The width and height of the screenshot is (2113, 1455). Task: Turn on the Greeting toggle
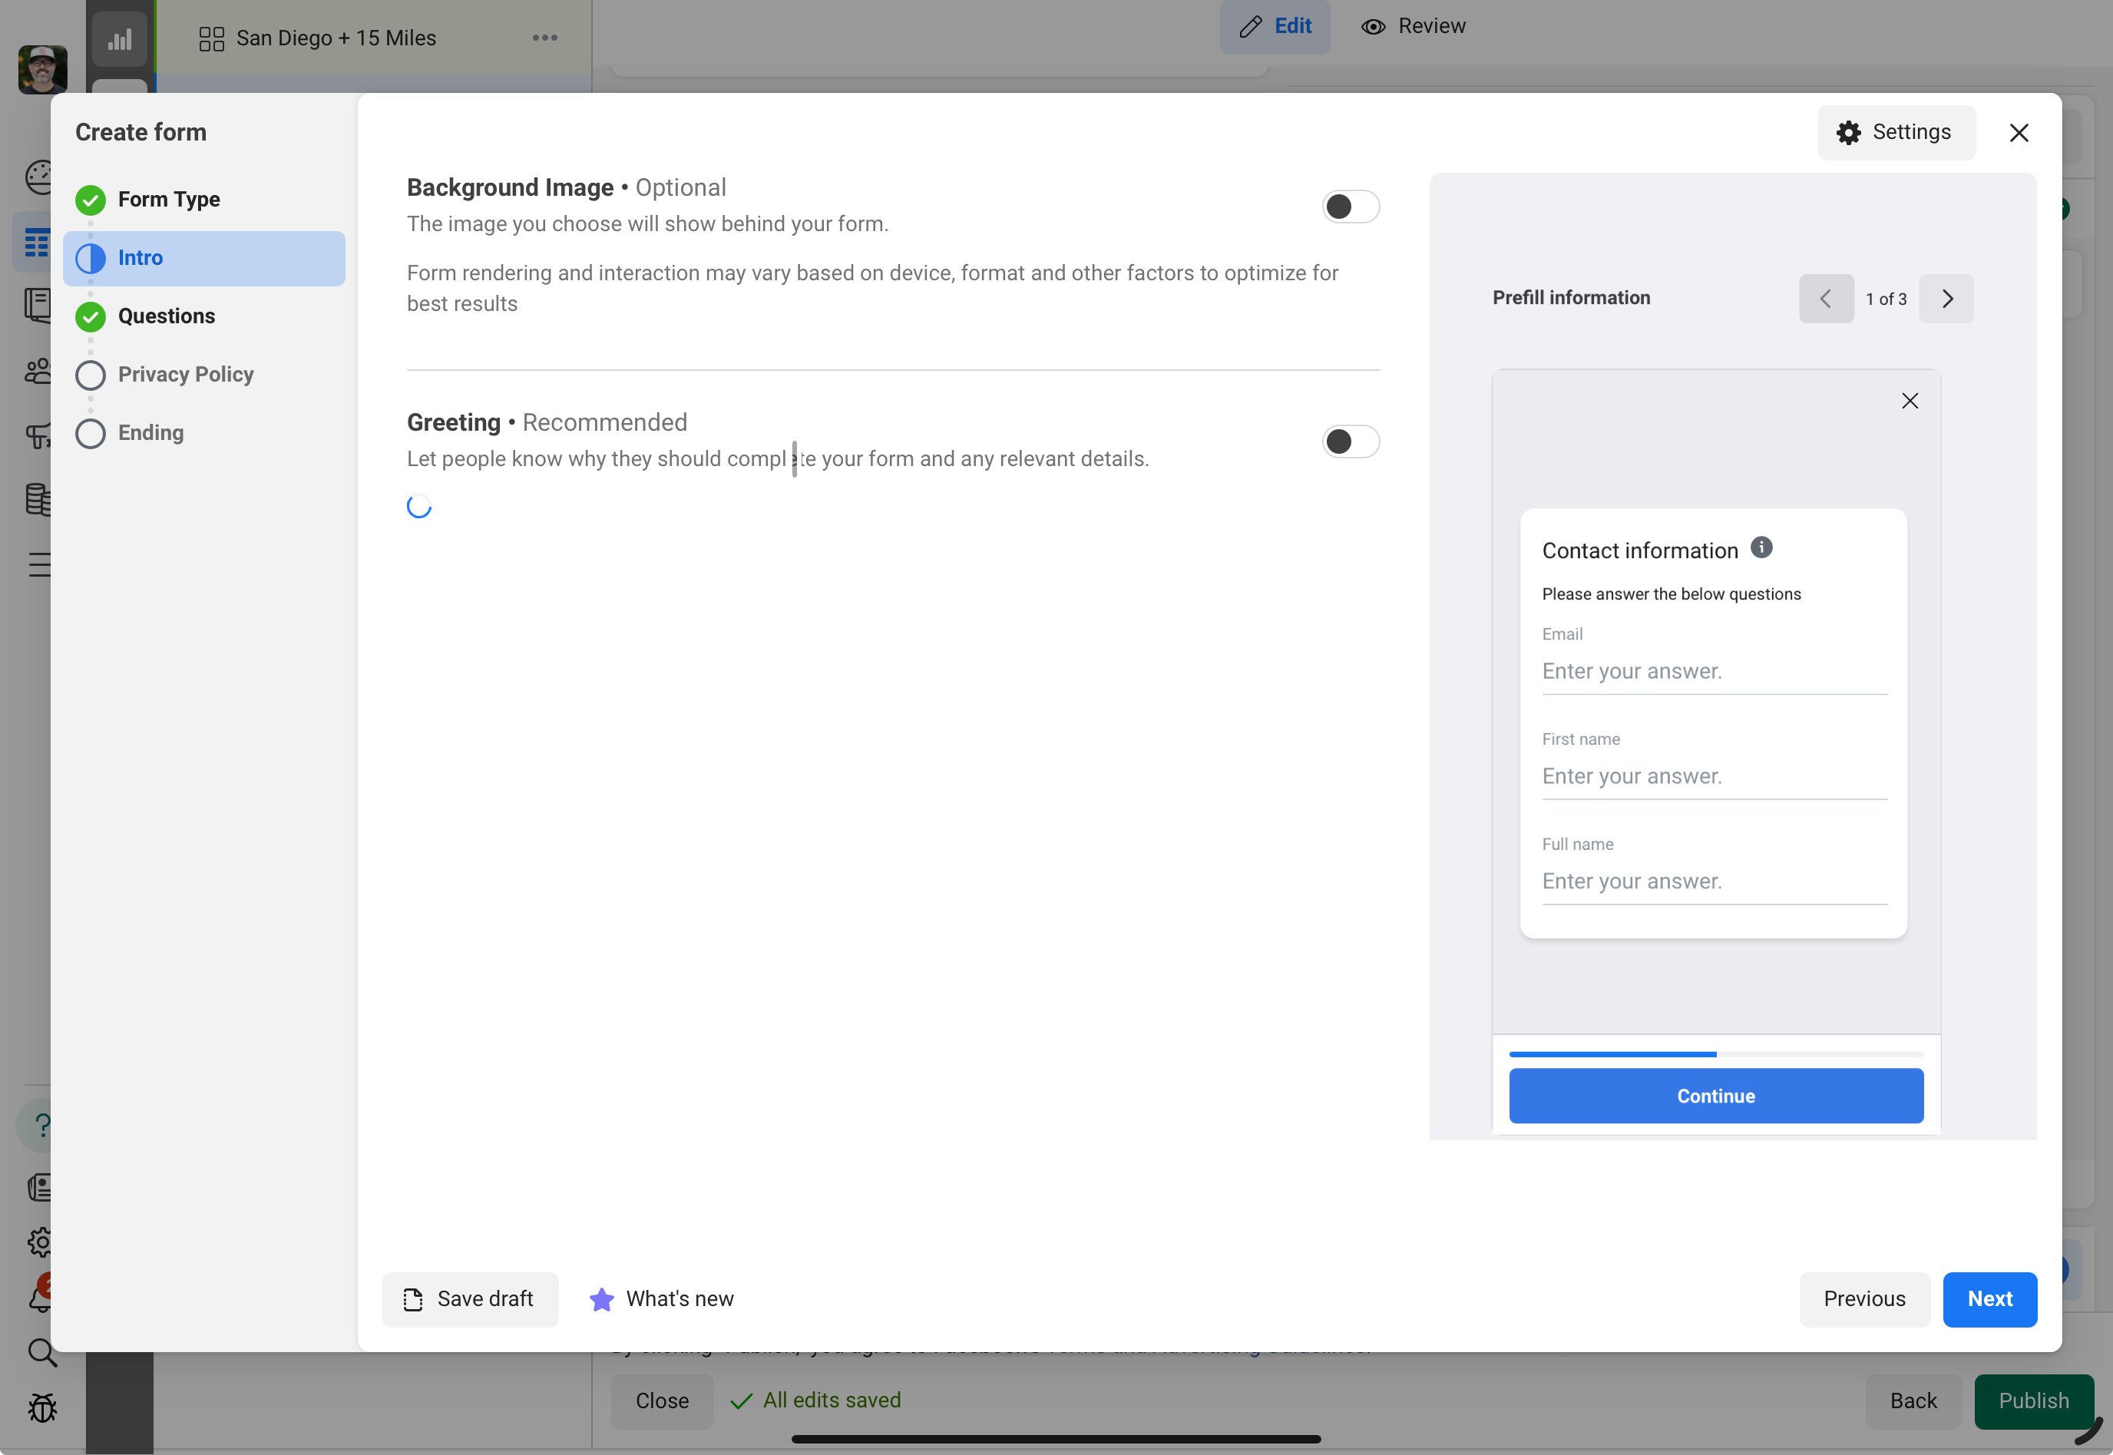pos(1350,442)
